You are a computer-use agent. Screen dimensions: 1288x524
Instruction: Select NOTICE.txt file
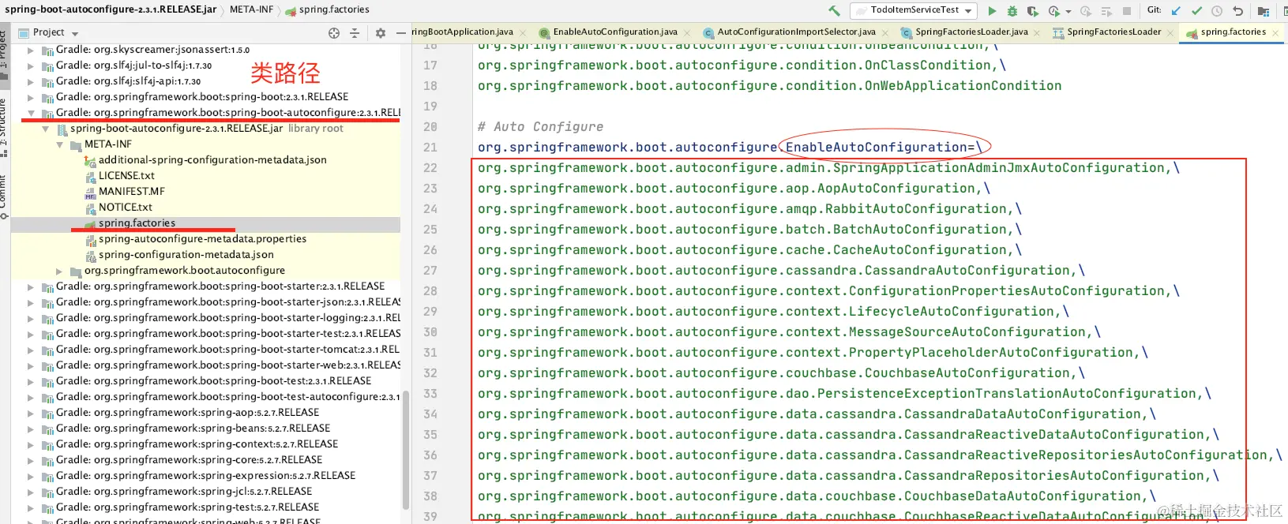coord(125,208)
